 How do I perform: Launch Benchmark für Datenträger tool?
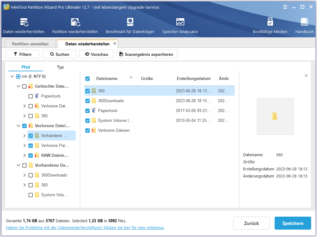point(130,22)
